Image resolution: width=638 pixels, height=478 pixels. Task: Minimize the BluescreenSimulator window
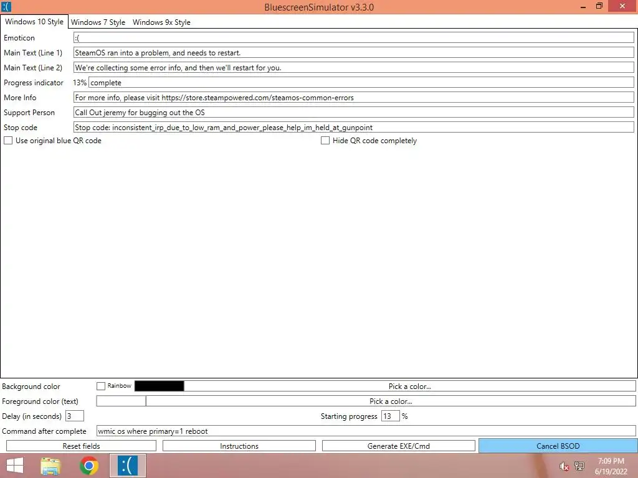click(583, 7)
